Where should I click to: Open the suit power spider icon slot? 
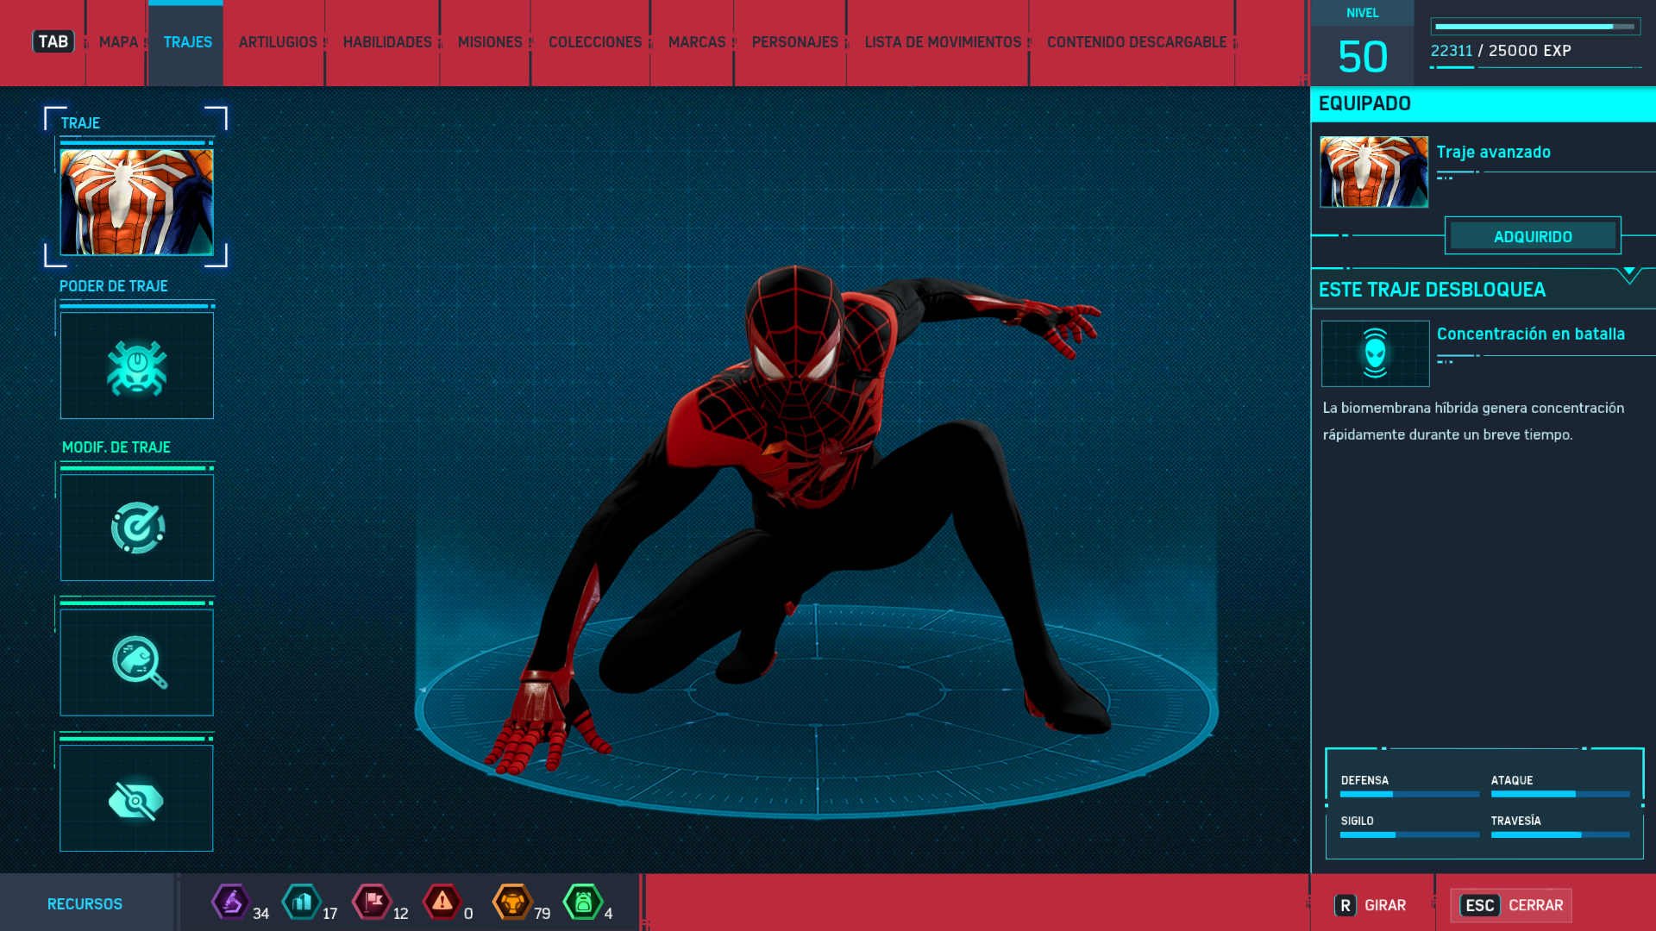pos(137,366)
